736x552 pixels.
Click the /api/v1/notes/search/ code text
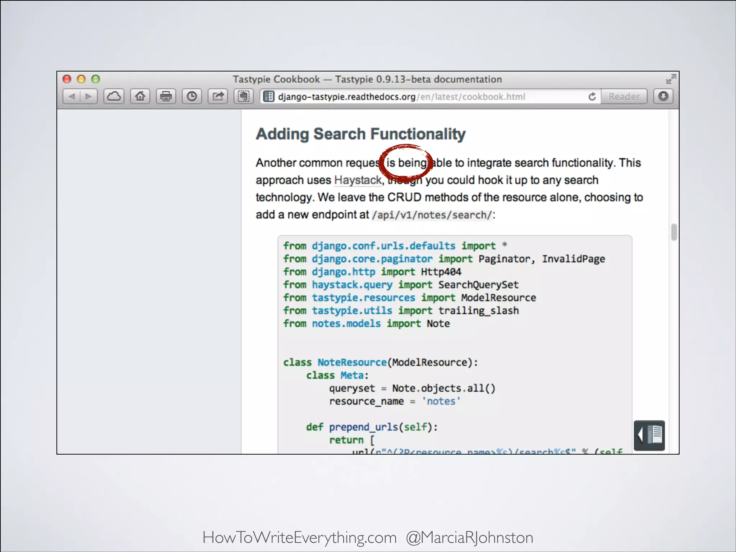[432, 215]
